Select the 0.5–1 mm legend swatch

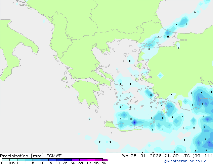pos(13,160)
